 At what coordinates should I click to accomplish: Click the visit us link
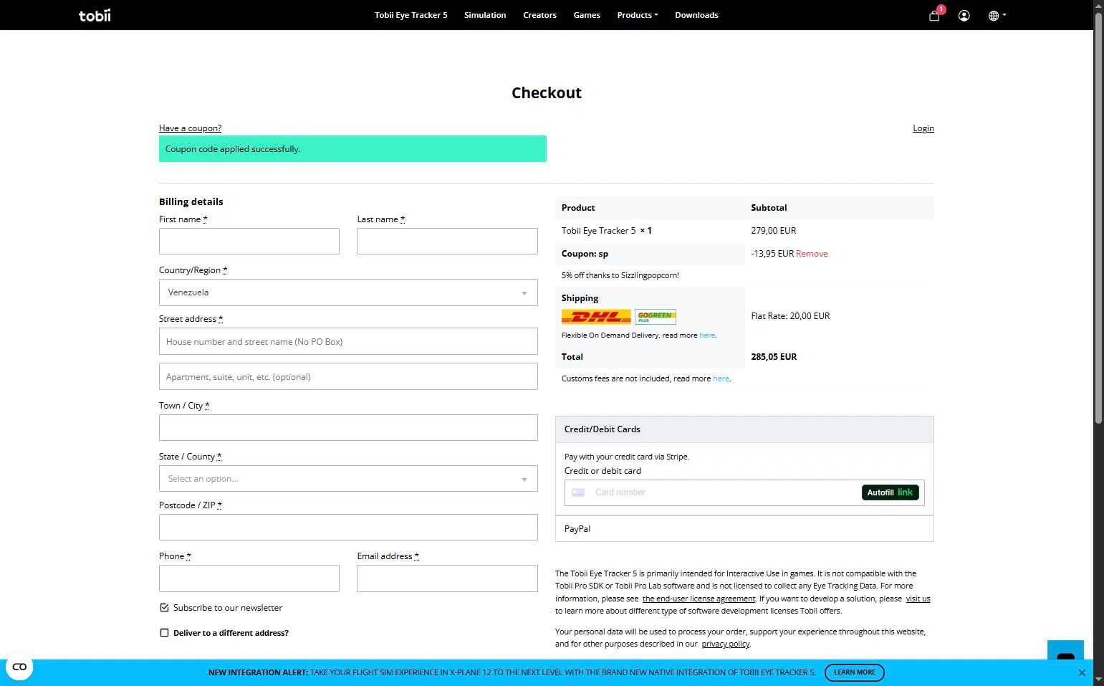tap(918, 599)
